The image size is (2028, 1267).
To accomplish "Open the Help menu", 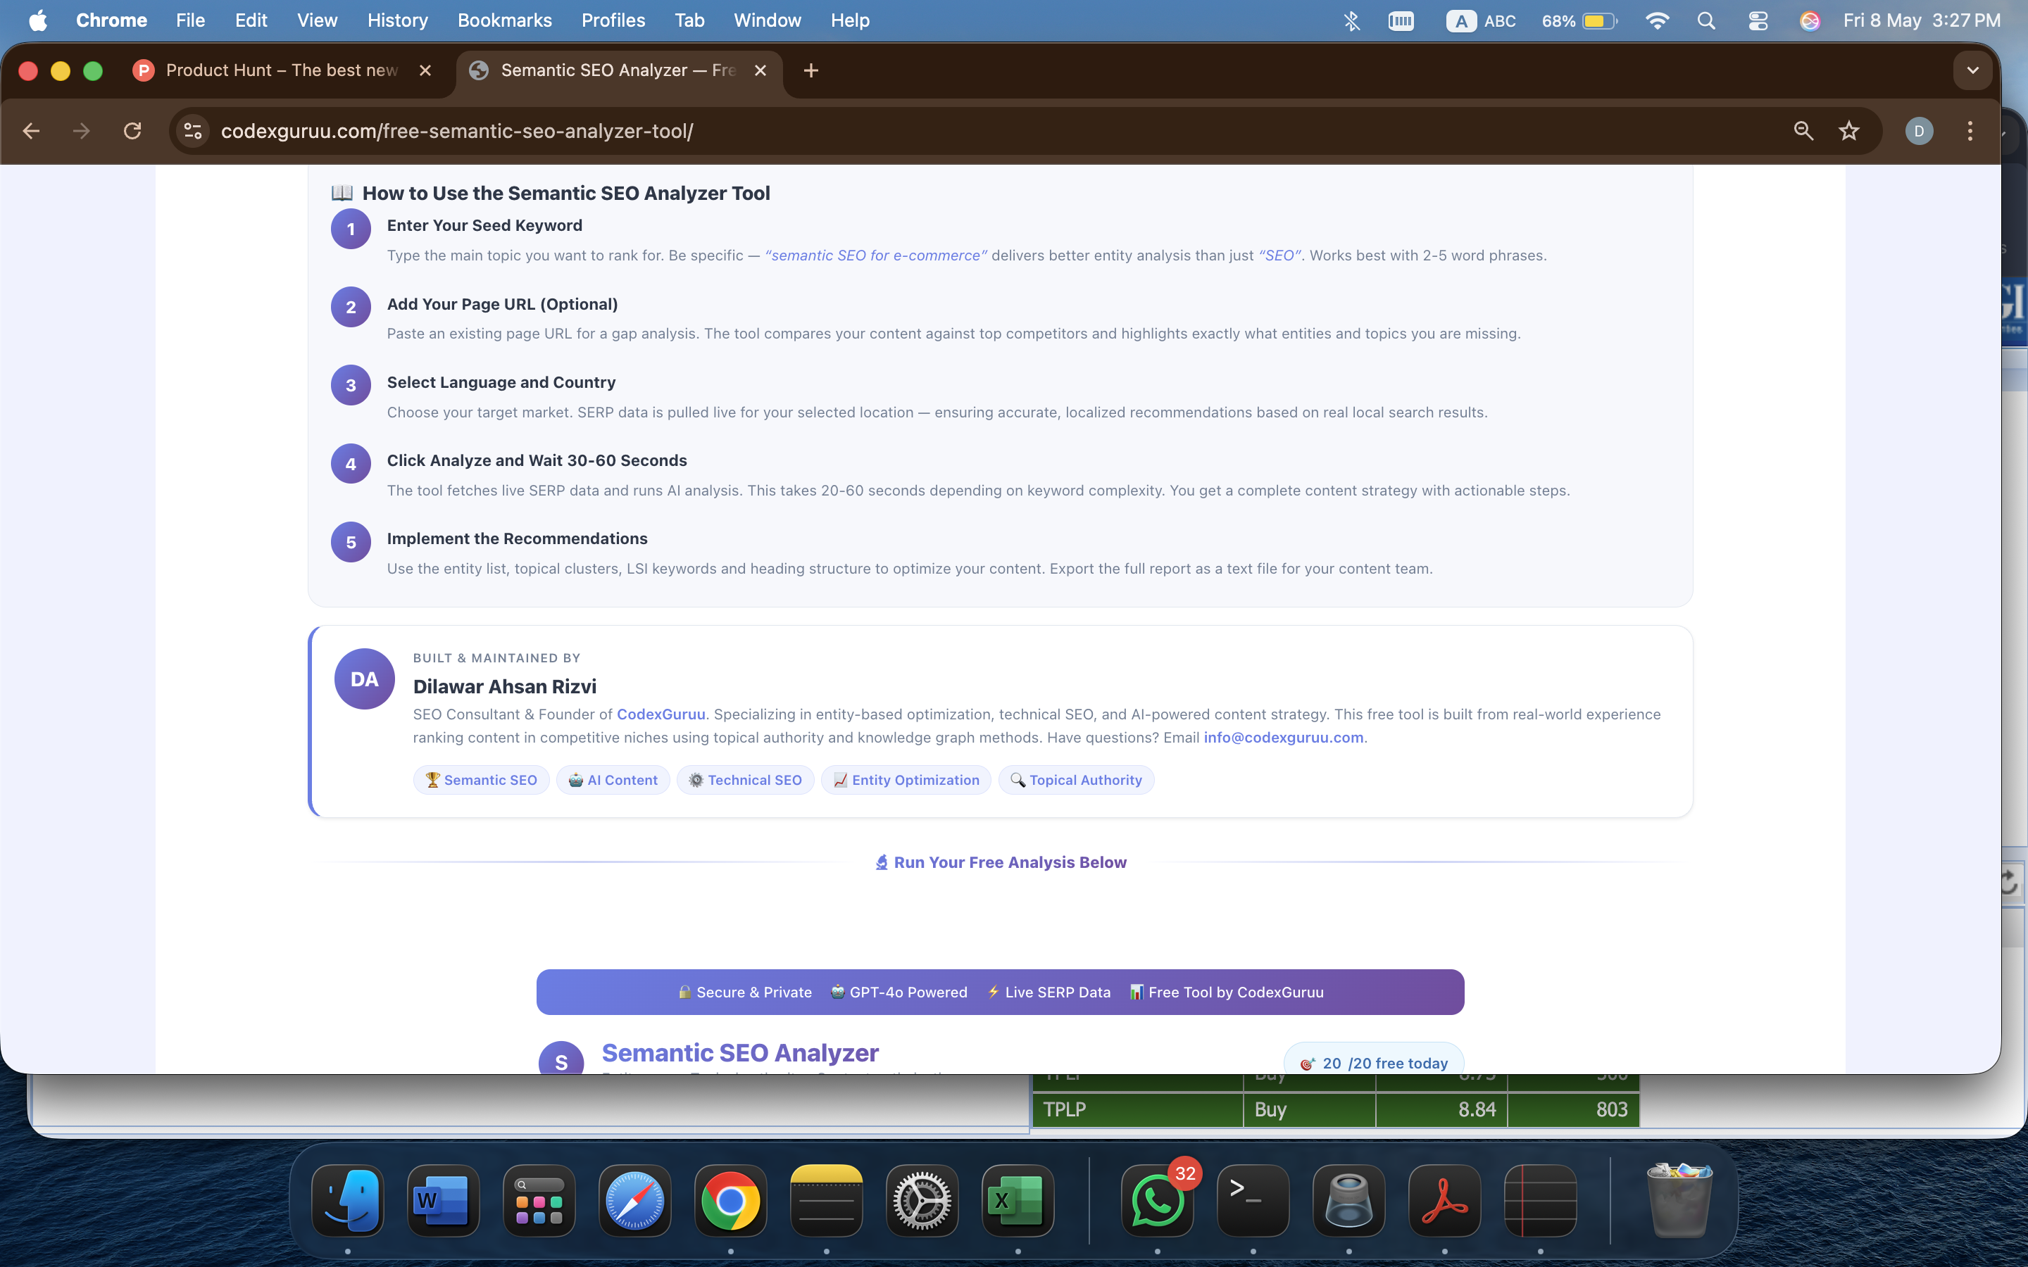I will 850,20.
